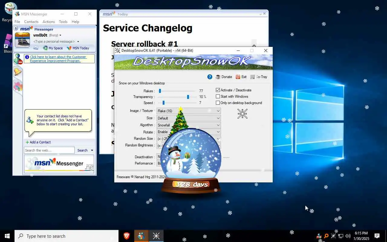Image resolution: width=387 pixels, height=242 pixels.
Task: Open the Rotate dropdown set to Enable
Action: (189, 132)
